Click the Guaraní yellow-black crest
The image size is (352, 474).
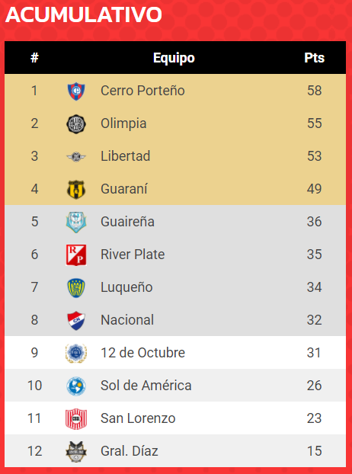[x=76, y=189]
